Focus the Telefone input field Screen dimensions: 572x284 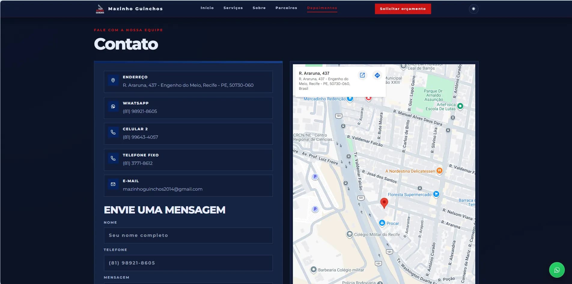[x=188, y=263]
